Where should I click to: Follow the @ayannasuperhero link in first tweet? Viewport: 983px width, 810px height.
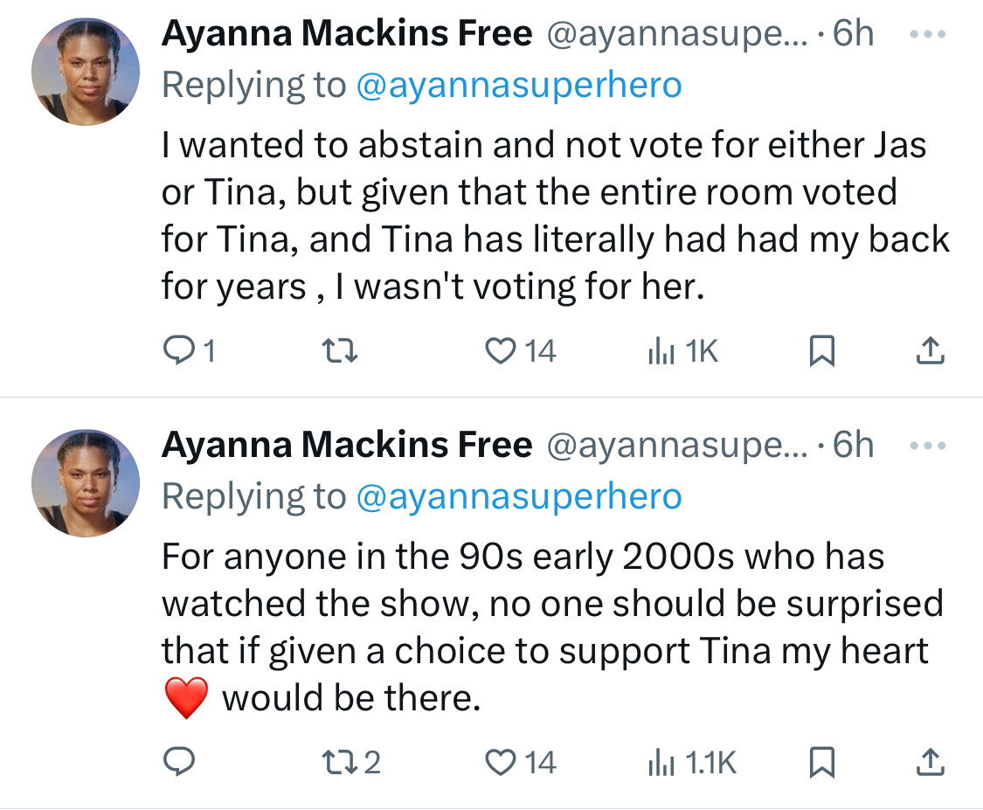[x=519, y=86]
